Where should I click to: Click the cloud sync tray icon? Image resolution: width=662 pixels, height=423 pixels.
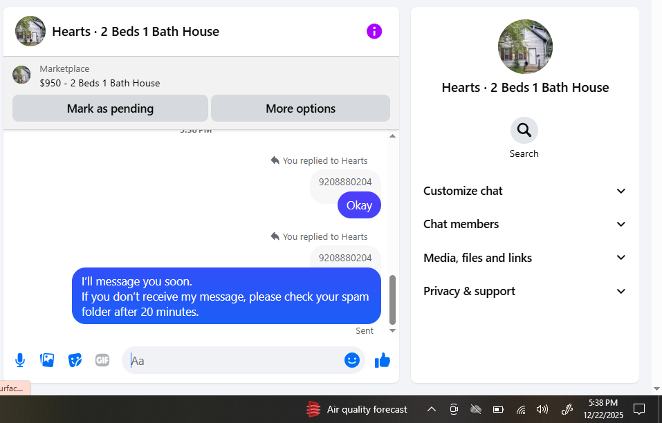point(476,409)
